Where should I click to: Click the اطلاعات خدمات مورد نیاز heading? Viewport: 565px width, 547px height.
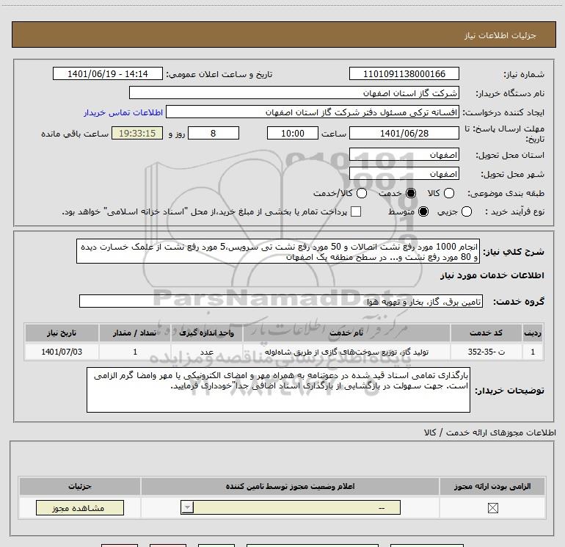(x=492, y=275)
